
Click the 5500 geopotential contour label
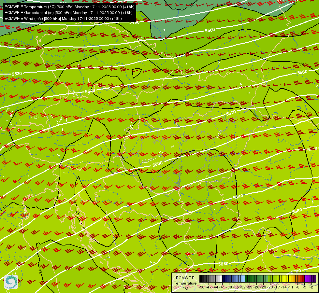210,30
